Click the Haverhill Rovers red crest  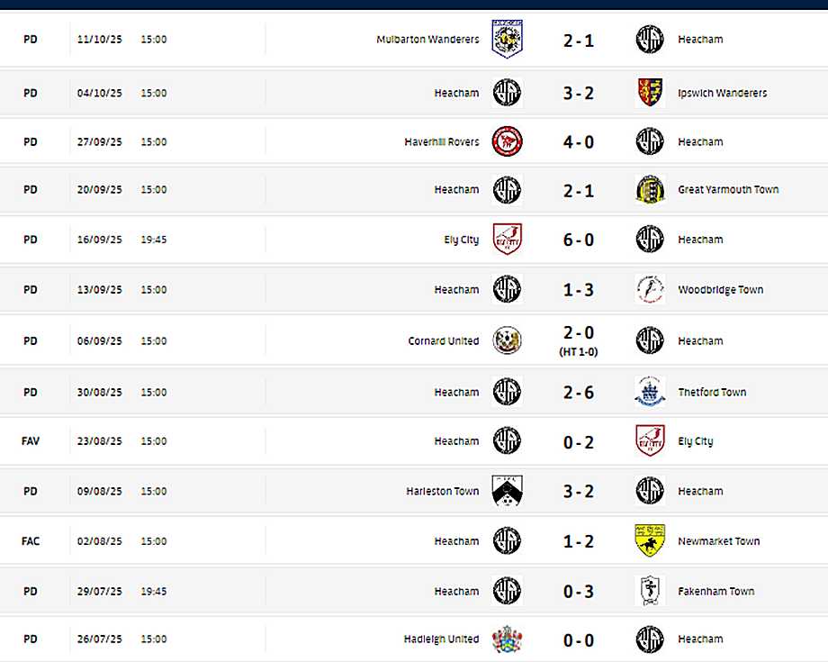[507, 141]
